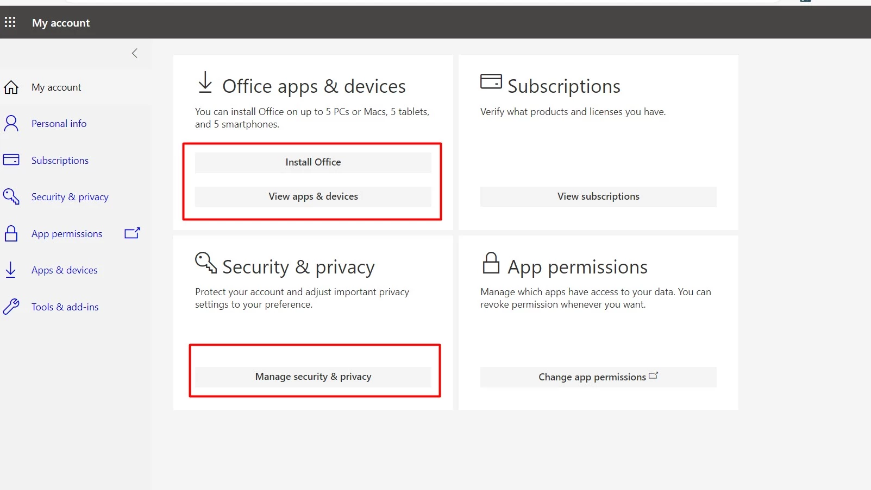Select Subscriptions in the sidebar
Viewport: 871px width, 490px height.
(x=60, y=161)
